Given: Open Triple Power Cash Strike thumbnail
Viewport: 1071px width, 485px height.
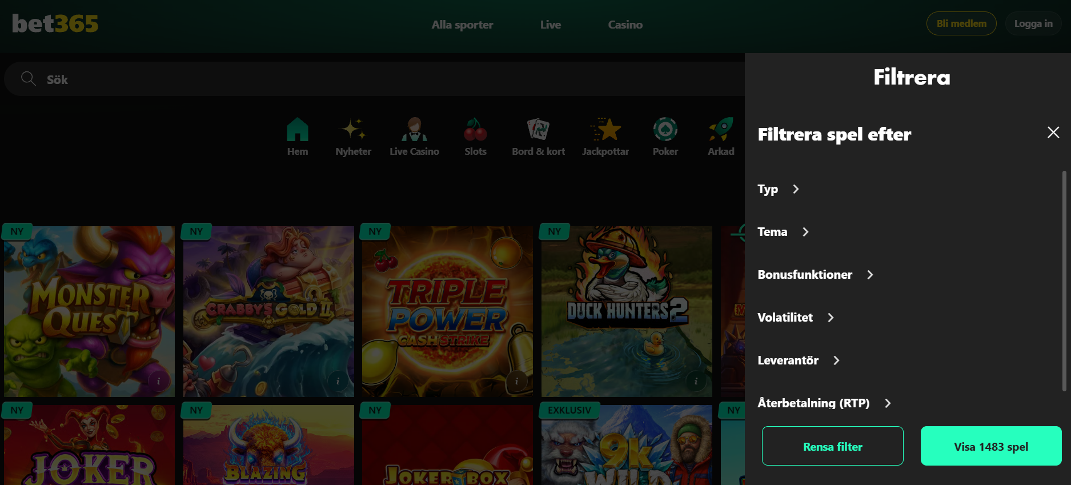Looking at the screenshot, I should point(447,311).
